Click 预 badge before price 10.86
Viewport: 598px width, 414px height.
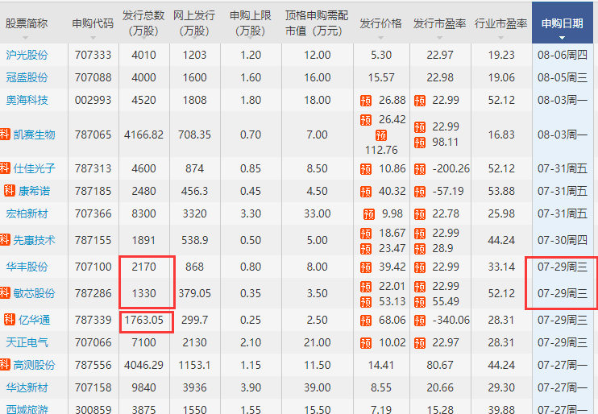pos(366,169)
